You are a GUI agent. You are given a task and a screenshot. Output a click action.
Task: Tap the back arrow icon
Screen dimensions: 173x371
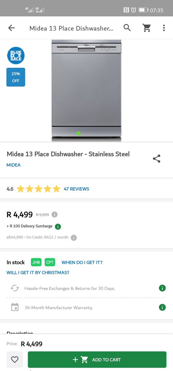click(11, 28)
